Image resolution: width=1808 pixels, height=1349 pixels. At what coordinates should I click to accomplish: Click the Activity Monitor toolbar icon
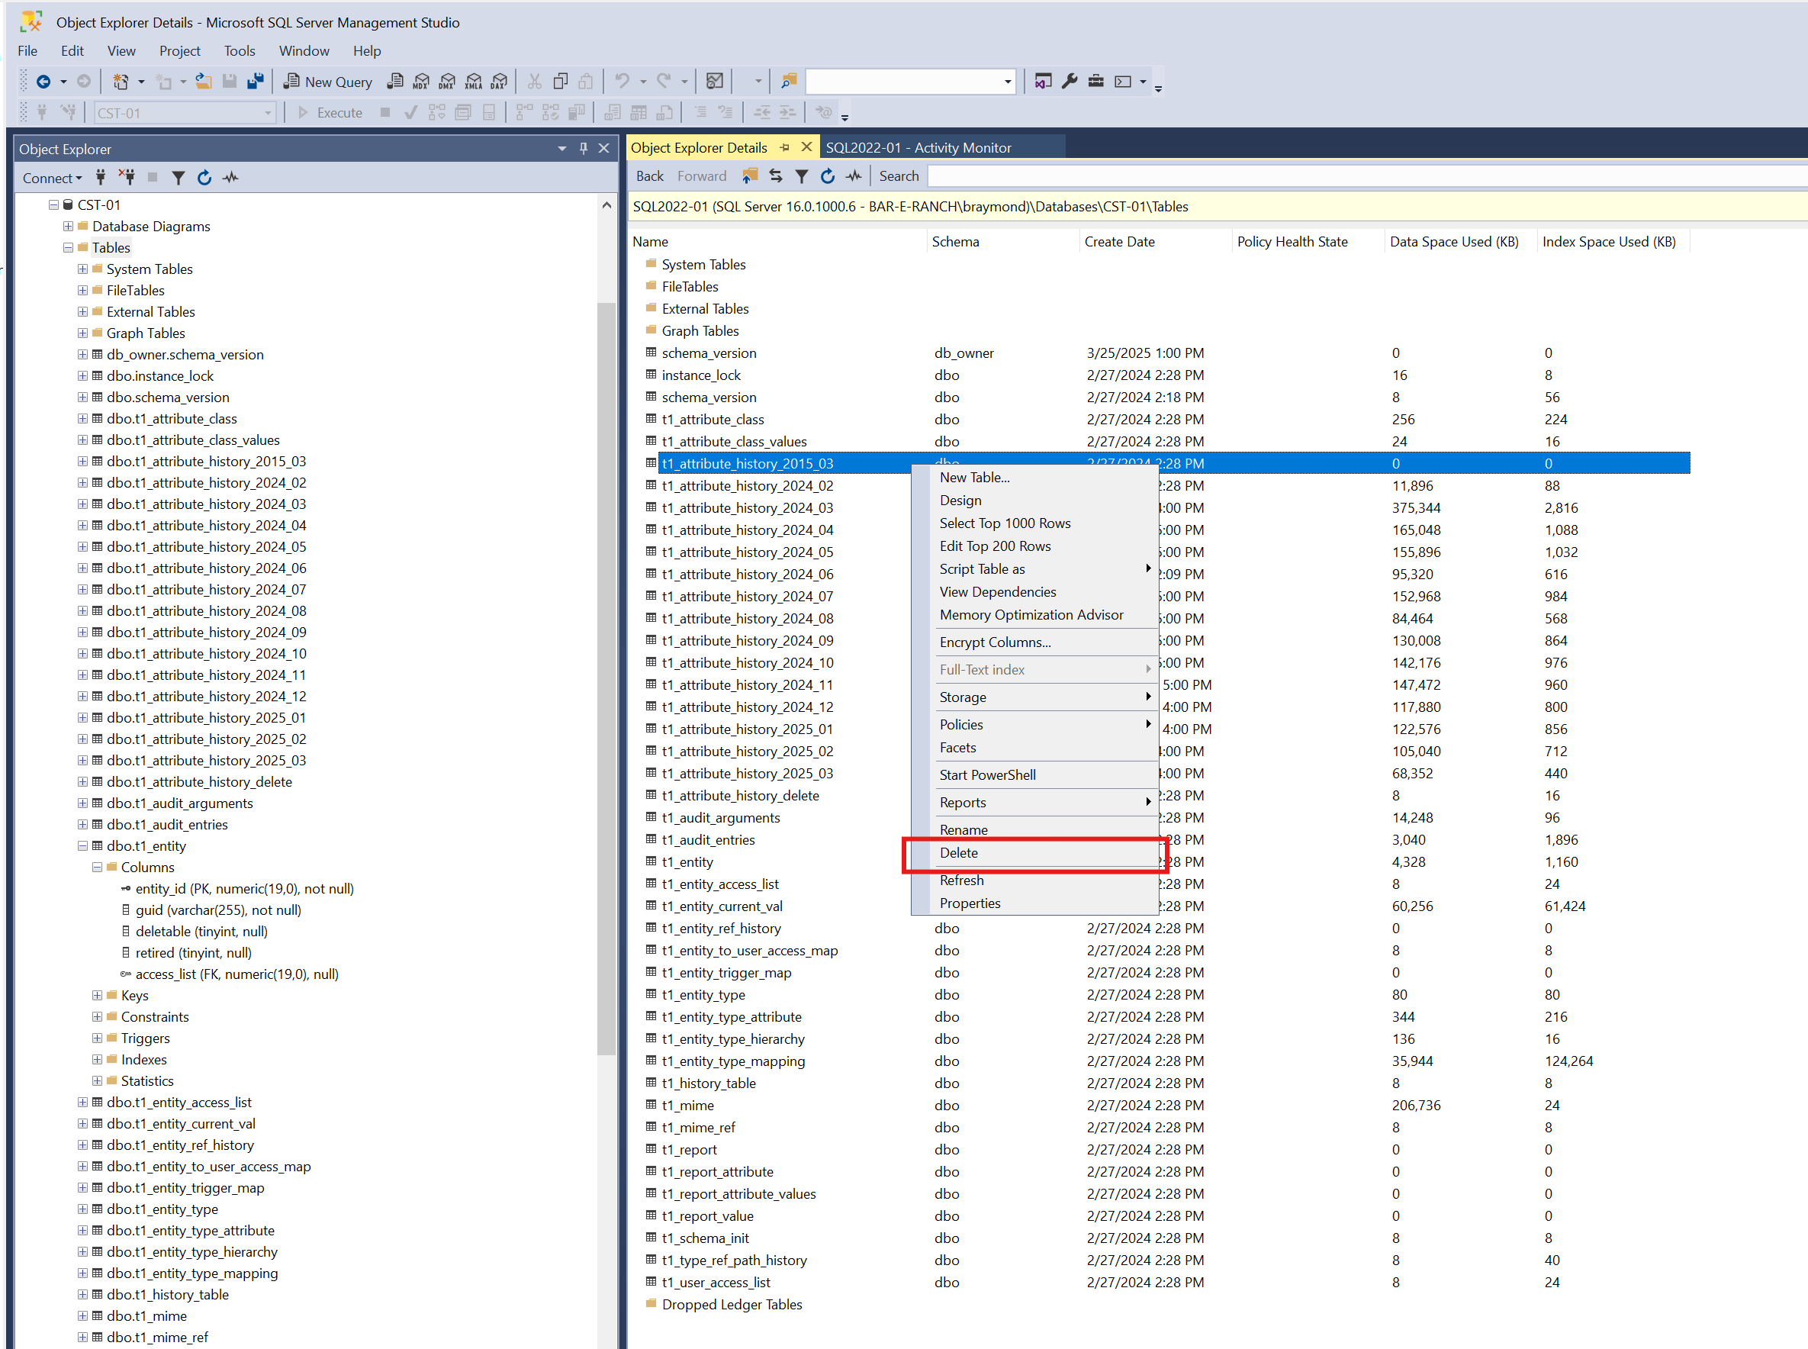click(x=715, y=81)
